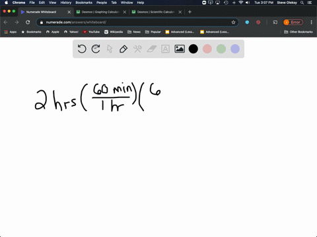Insert an image onto the whiteboard
Screen dimensions: 317x237
(180, 49)
